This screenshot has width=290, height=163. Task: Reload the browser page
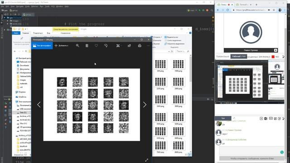point(227,10)
